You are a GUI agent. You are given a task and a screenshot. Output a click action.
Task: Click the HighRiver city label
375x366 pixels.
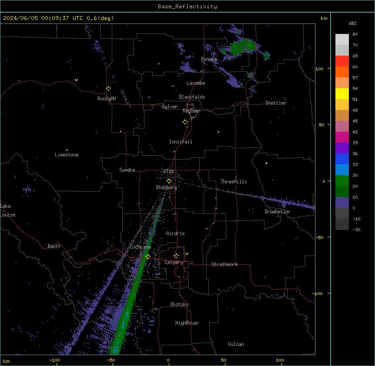click(x=187, y=323)
